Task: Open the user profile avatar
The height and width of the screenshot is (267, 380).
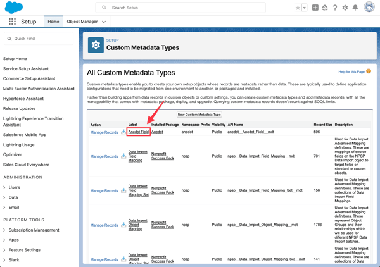Action: pos(369,7)
